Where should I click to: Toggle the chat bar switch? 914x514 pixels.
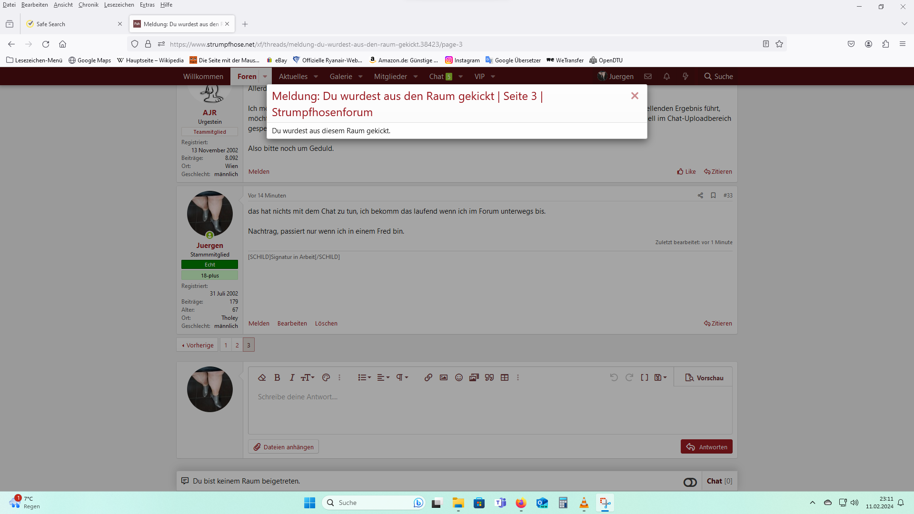690,482
